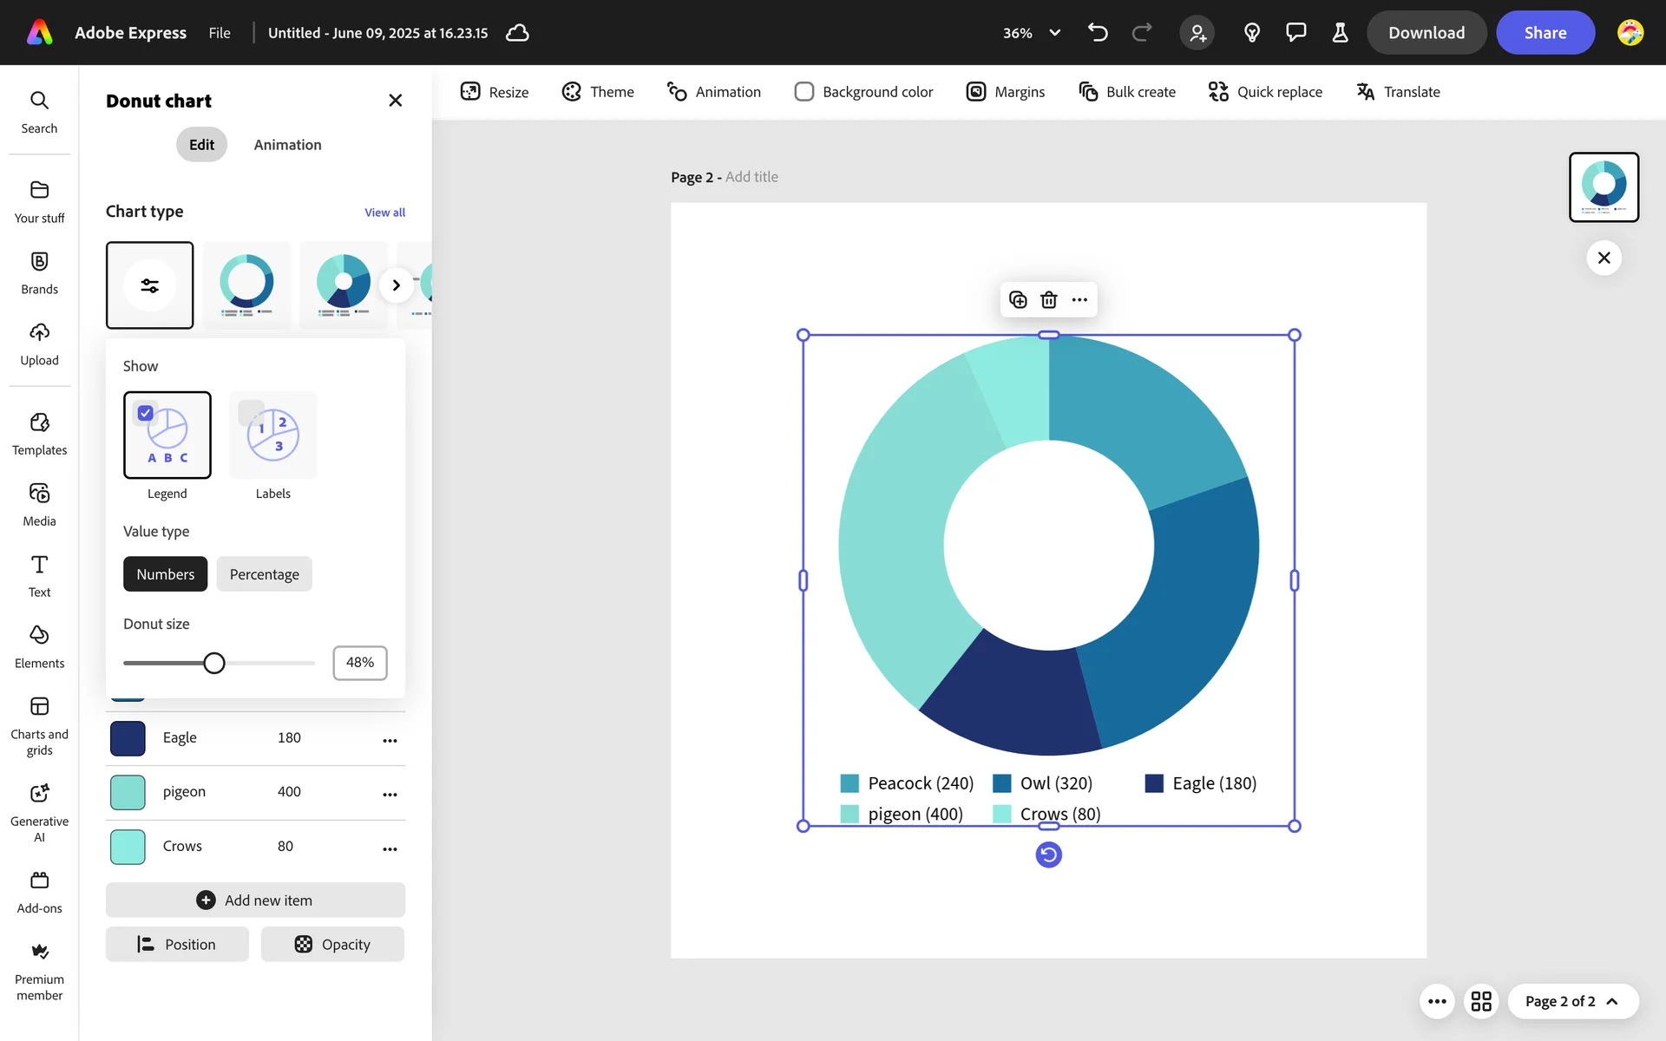1666x1041 pixels.
Task: Toggle the Background color checkbox
Action: coord(804,92)
